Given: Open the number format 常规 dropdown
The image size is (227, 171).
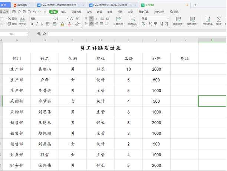Looking at the screenshot, I should [168, 19].
